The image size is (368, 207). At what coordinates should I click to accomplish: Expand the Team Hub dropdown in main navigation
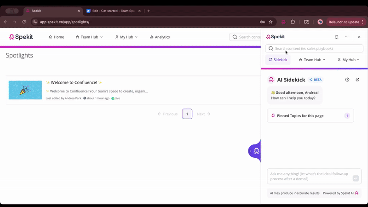89,37
